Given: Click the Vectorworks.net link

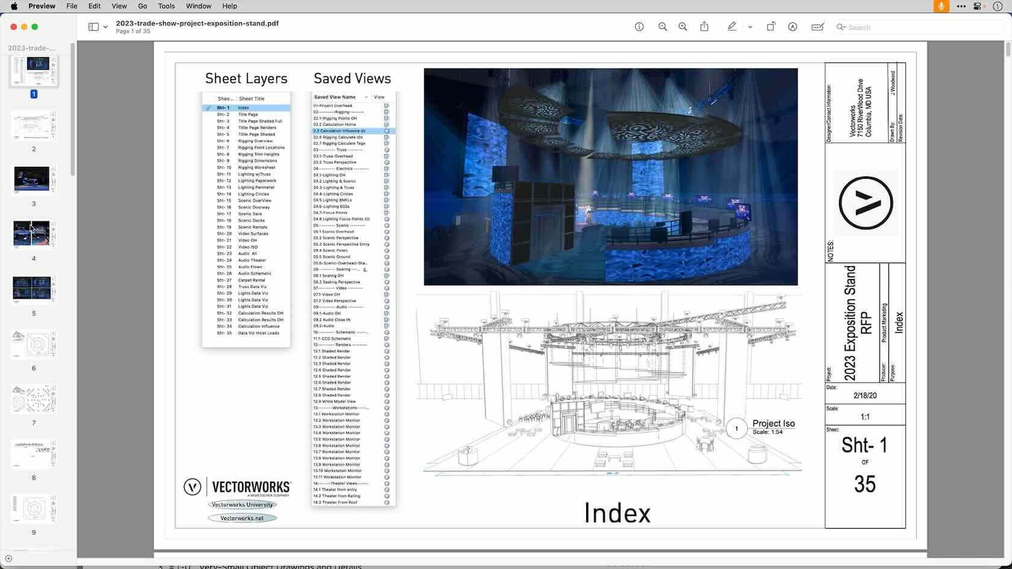Looking at the screenshot, I should coord(241,518).
